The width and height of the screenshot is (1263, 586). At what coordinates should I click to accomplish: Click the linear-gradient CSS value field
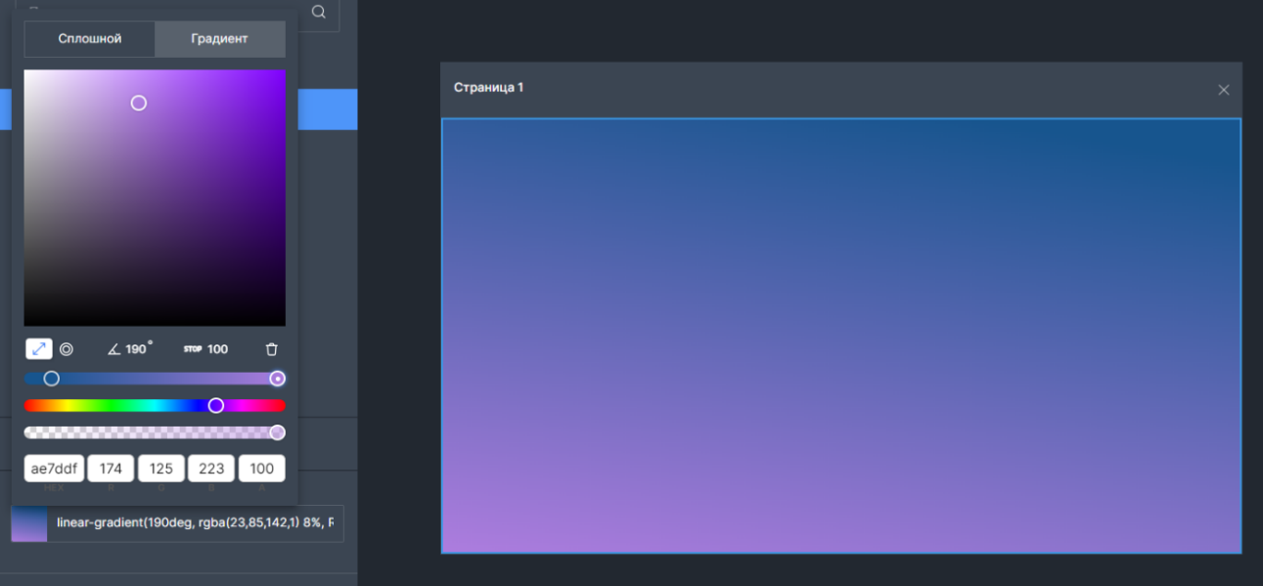(196, 523)
